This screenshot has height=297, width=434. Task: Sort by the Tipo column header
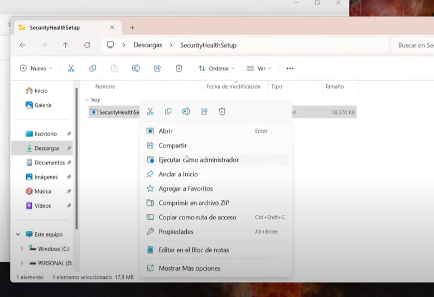point(277,87)
